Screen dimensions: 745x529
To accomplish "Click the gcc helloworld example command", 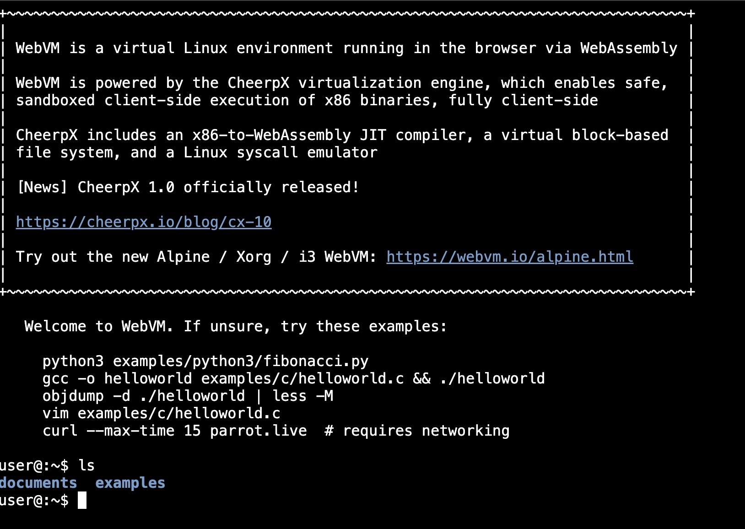I will (x=294, y=379).
